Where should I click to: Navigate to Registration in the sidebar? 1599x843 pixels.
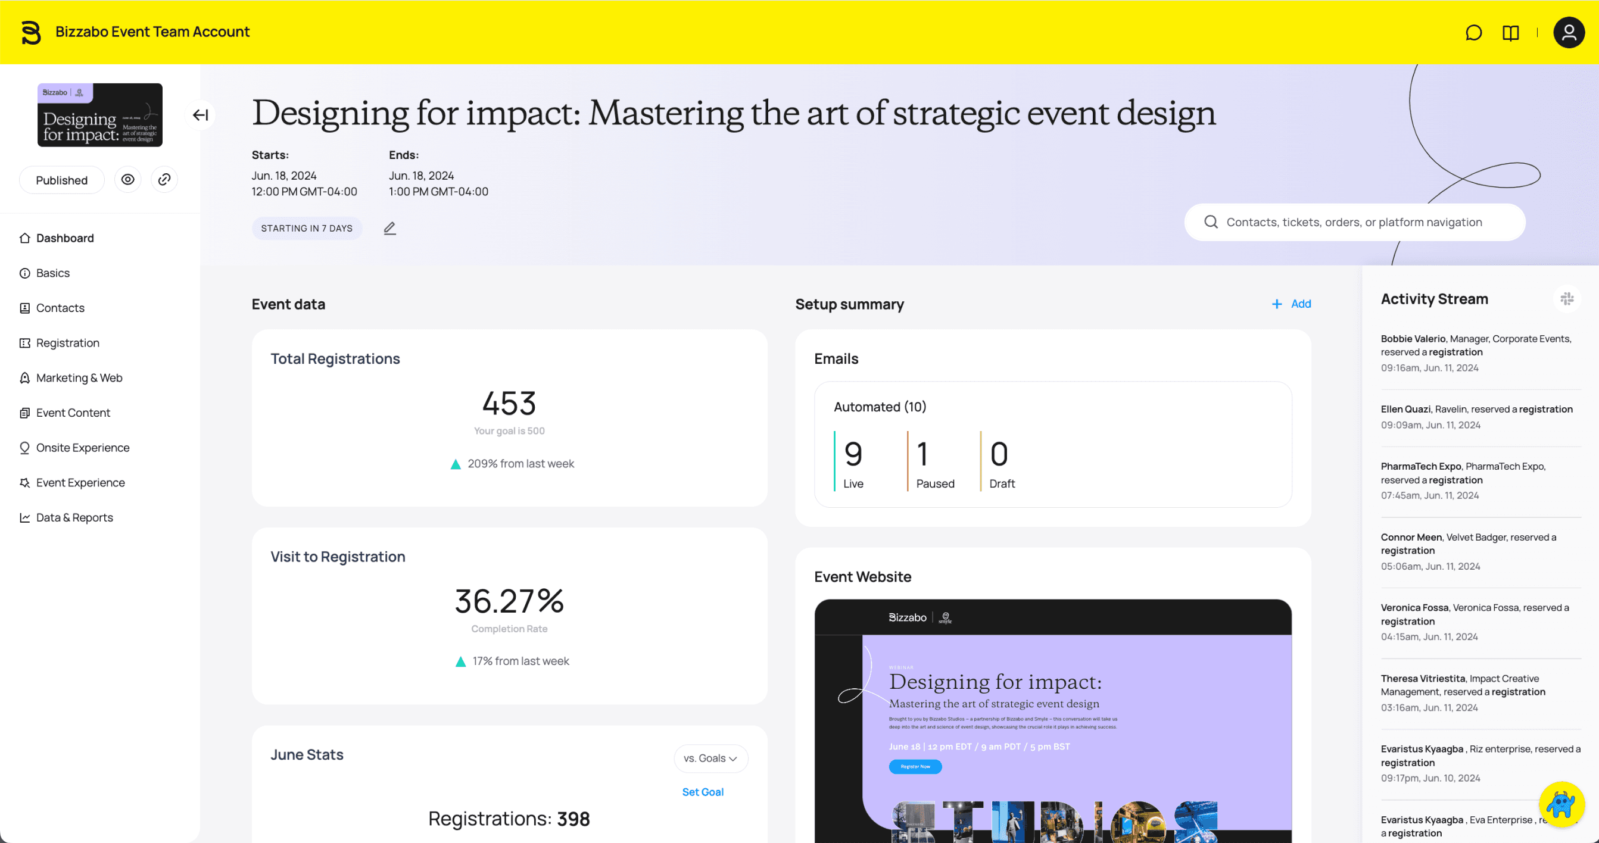click(x=67, y=342)
